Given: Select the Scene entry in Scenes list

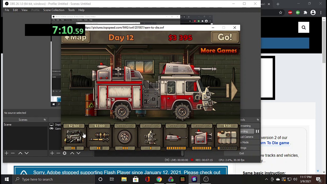Looking at the screenshot, I should click(25, 124).
